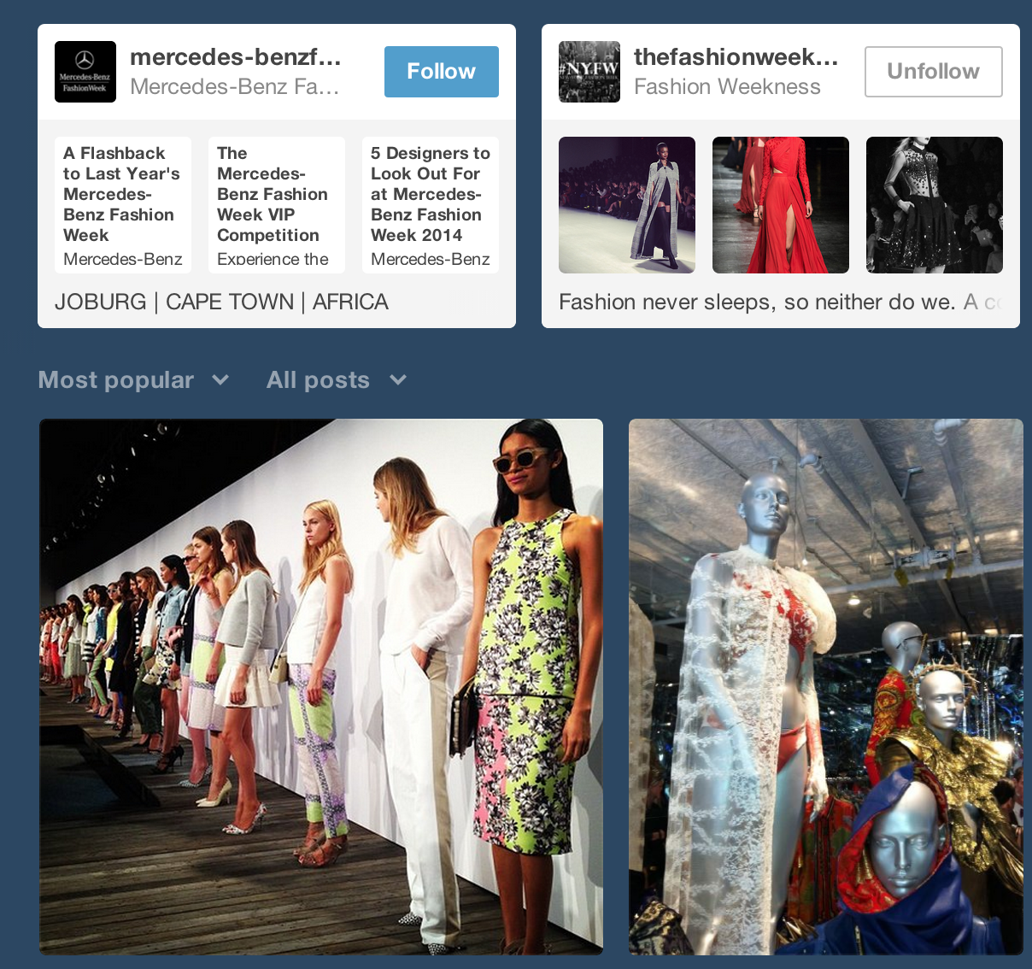
Task: Click the chevron next to All posts
Action: 398,380
